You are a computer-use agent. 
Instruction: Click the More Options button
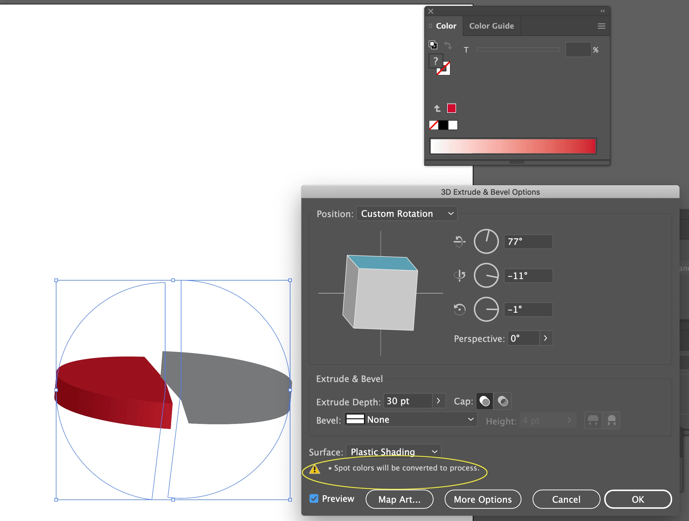(482, 499)
